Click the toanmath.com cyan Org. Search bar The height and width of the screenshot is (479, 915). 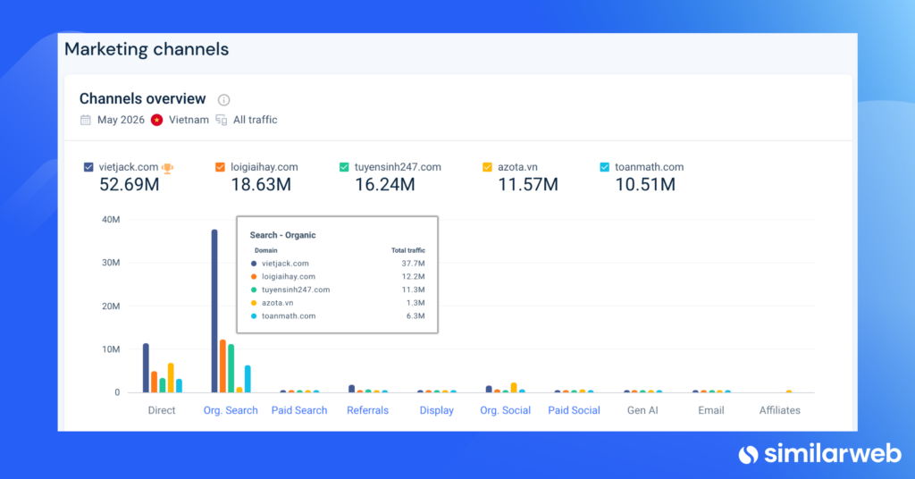coord(248,379)
